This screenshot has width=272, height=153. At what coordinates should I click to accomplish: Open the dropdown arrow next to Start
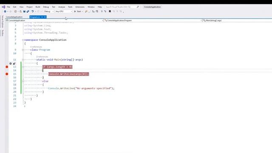[82, 11]
